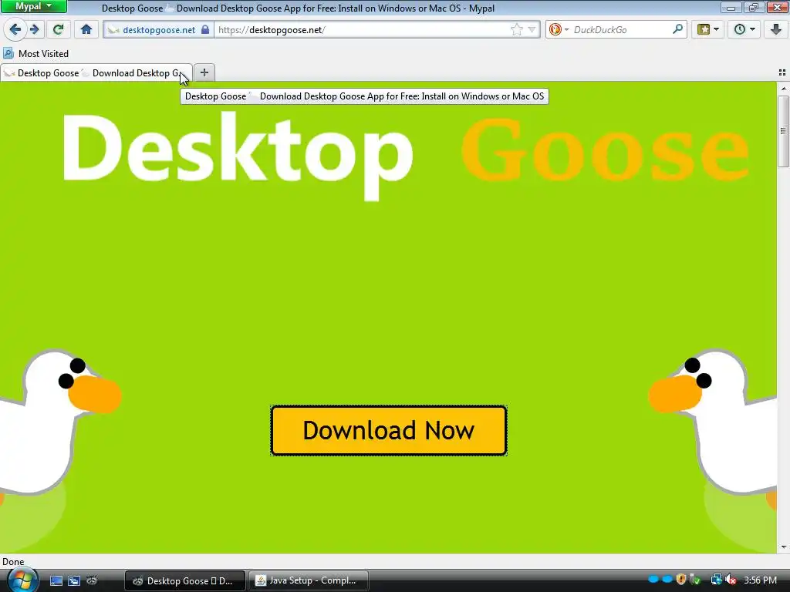Click the scrollbar down arrow
The height and width of the screenshot is (592, 790).
click(x=783, y=547)
